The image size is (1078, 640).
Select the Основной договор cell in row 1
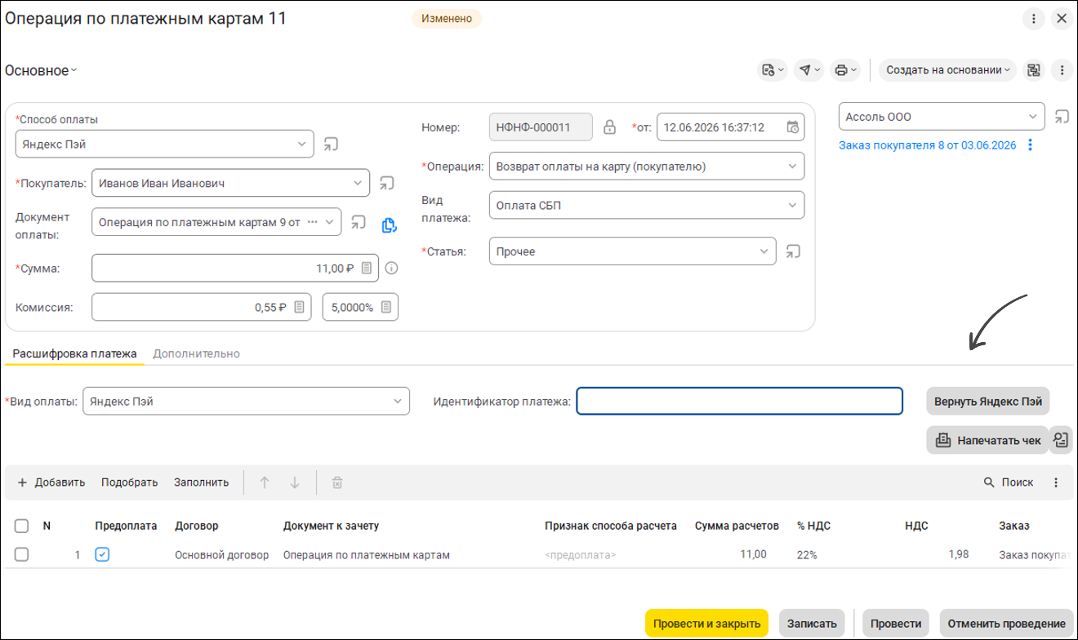click(x=222, y=555)
